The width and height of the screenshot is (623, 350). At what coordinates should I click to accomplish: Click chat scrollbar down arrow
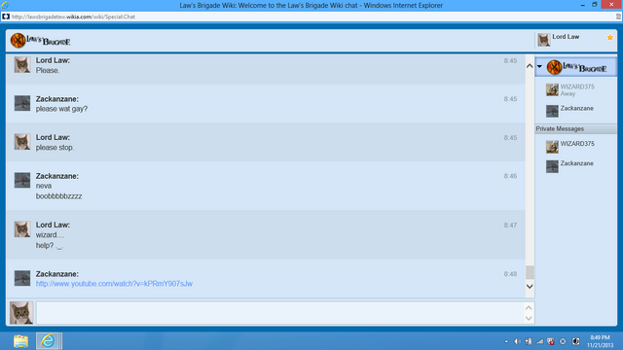pyautogui.click(x=530, y=286)
